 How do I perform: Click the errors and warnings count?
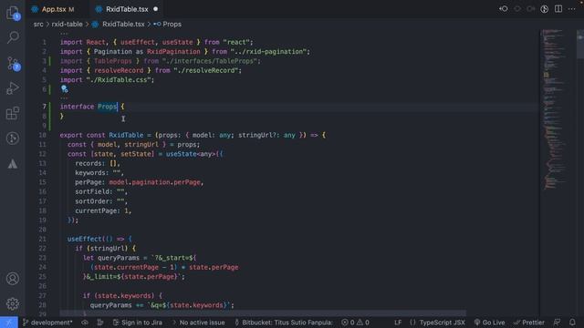click(355, 323)
